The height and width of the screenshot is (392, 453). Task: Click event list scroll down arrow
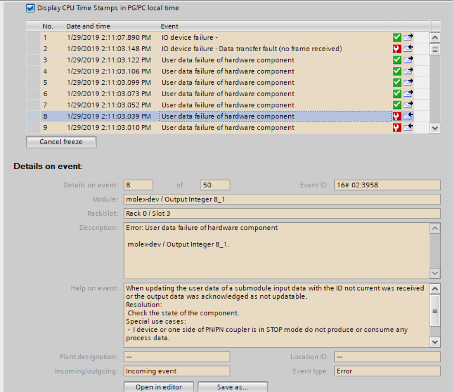coord(435,128)
